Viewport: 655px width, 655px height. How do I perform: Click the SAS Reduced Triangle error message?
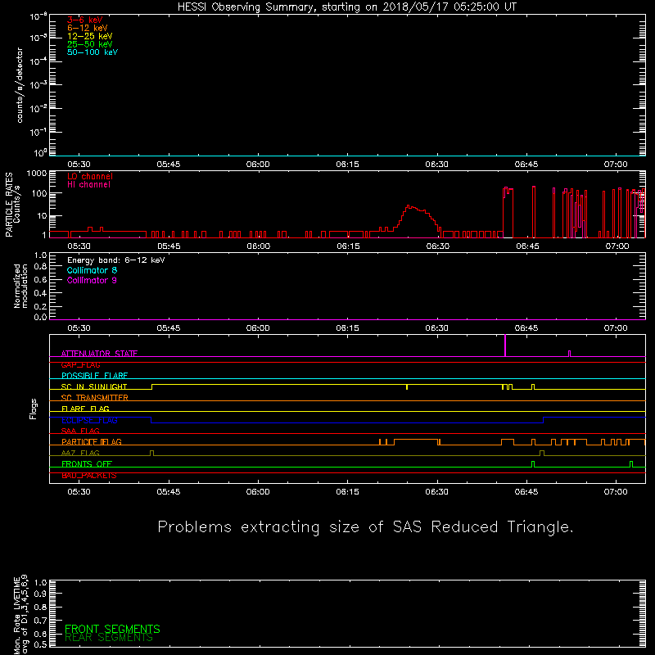pyautogui.click(x=365, y=526)
